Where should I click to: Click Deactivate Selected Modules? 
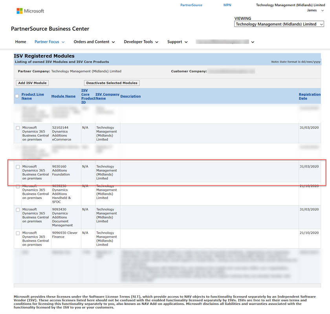point(112,83)
